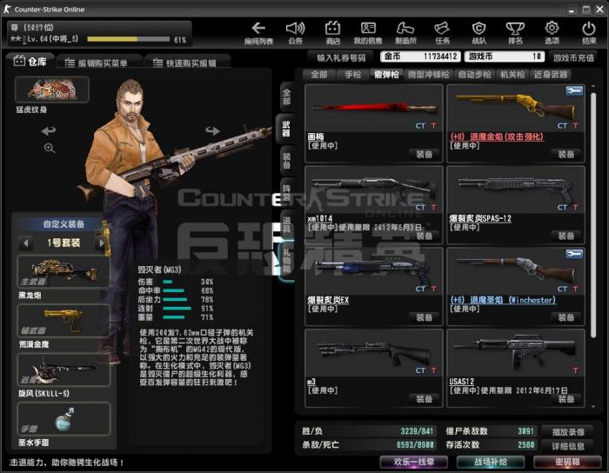
Task: Equip the USAS12 shotgun
Action: coord(566,399)
